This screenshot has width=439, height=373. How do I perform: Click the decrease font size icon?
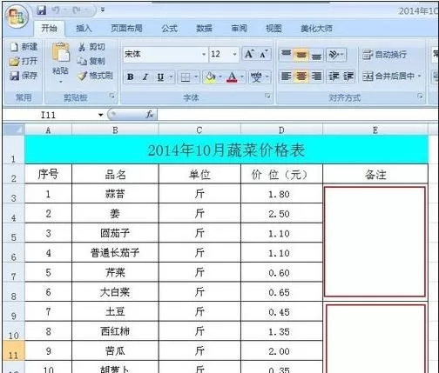pos(264,54)
